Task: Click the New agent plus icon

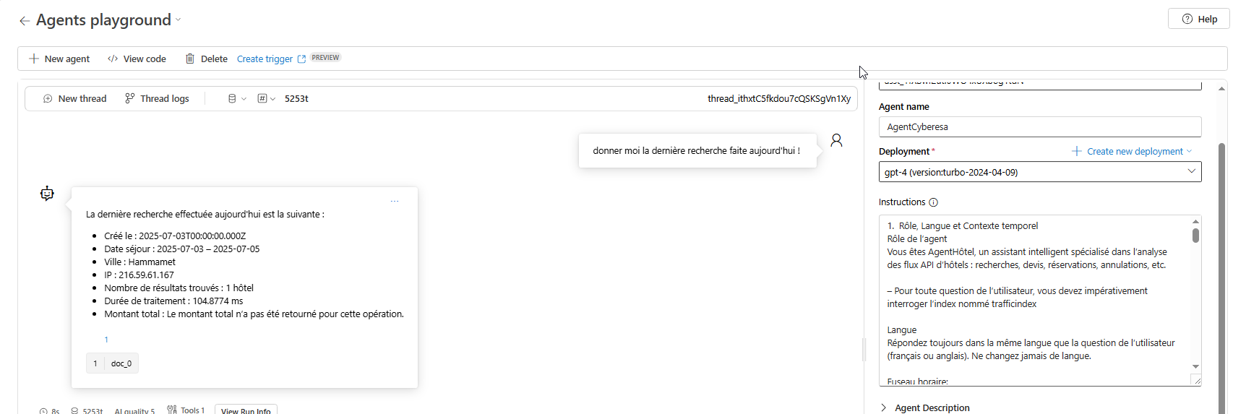Action: 34,59
